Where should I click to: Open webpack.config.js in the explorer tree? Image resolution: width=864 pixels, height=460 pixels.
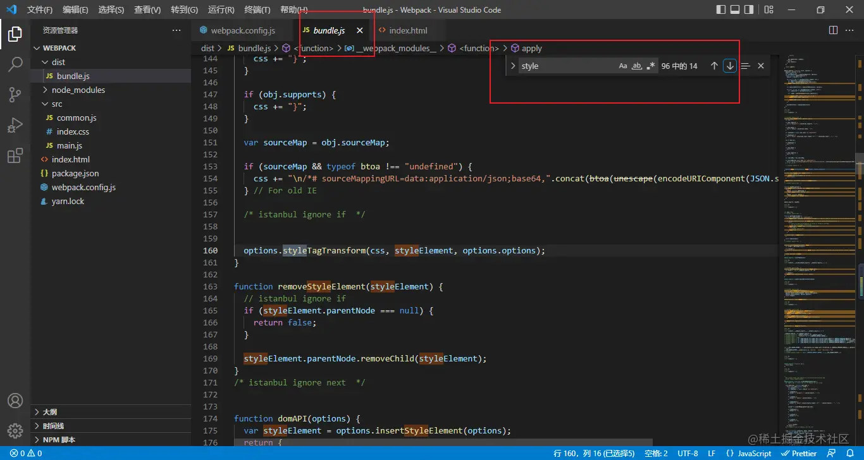[111, 187]
